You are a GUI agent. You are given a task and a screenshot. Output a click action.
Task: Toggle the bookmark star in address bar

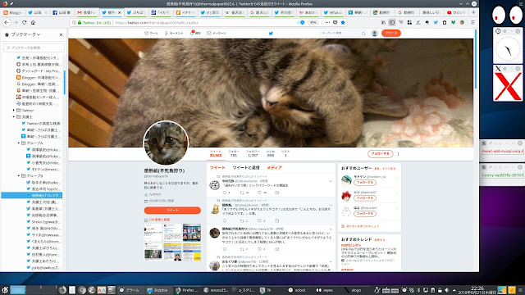pos(343,22)
